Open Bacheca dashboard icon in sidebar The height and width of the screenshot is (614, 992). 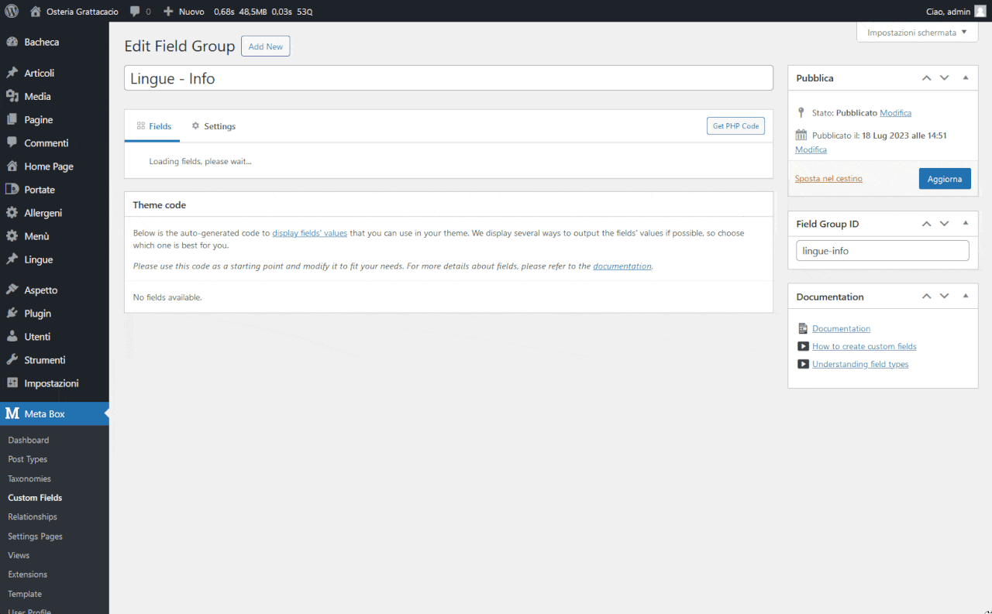tap(12, 43)
